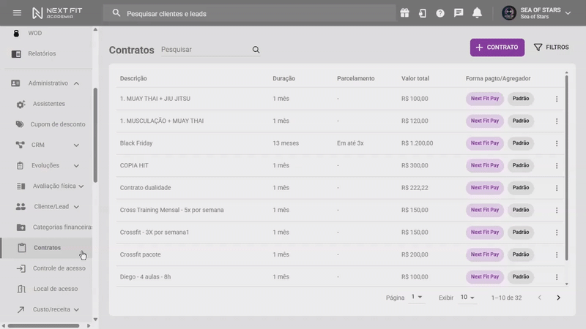
Task: Click the Evoluções clipboard icon
Action: click(x=21, y=165)
